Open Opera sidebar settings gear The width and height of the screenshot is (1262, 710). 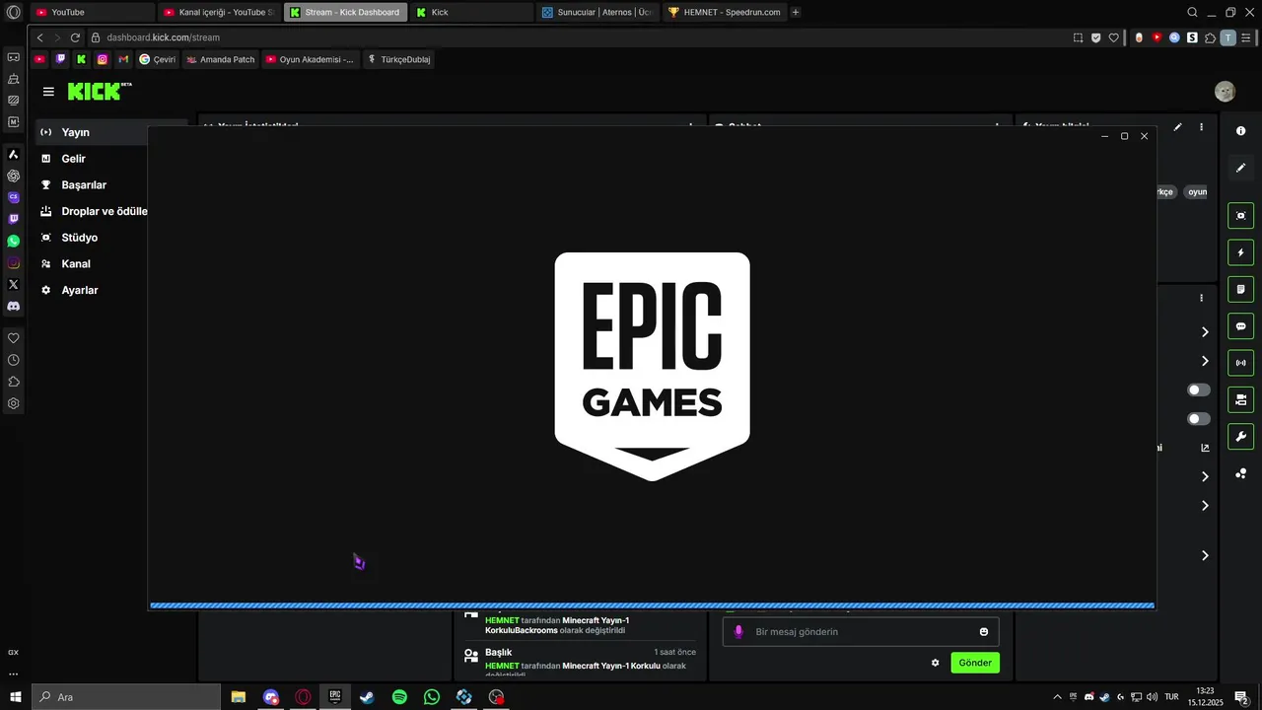coord(13,403)
